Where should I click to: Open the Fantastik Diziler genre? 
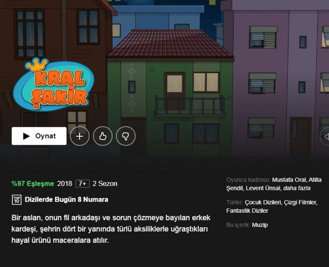coord(247,211)
